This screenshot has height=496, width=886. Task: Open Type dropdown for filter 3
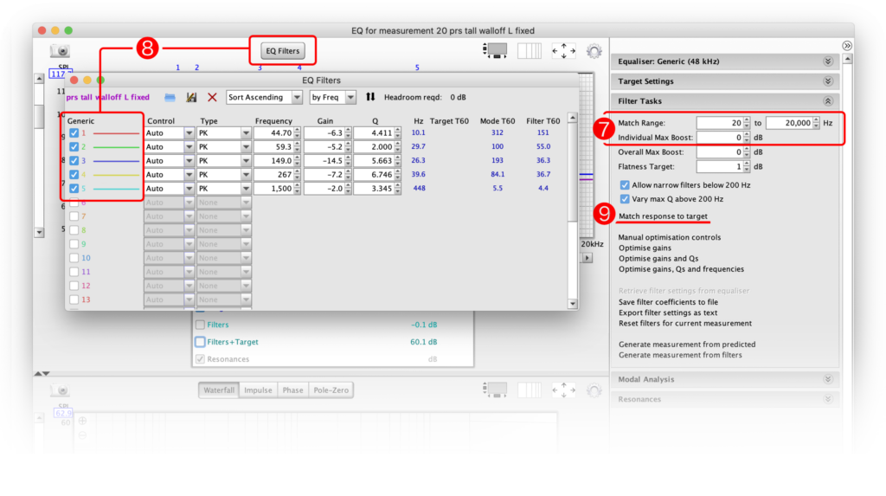(x=246, y=161)
